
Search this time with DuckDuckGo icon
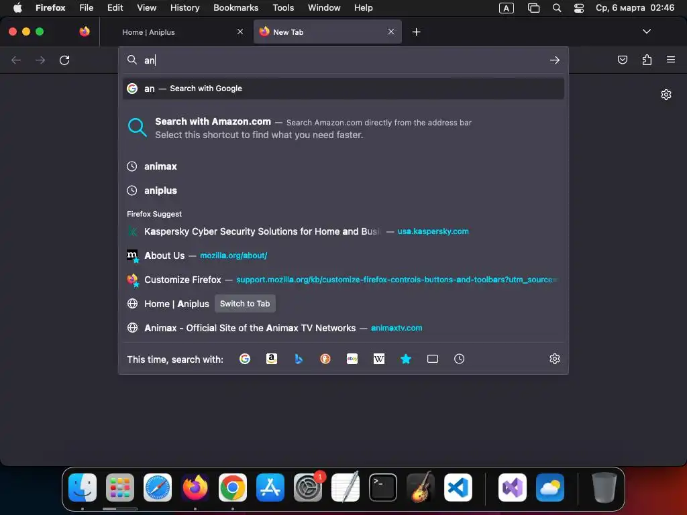point(325,359)
